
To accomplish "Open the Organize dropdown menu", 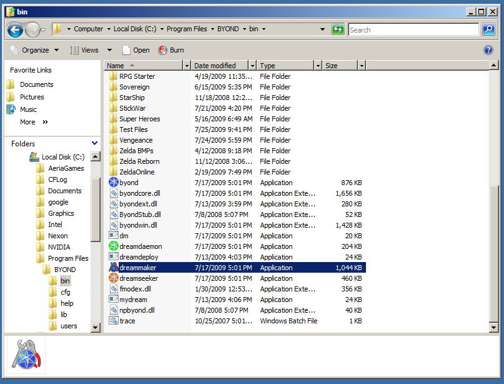I will (35, 50).
